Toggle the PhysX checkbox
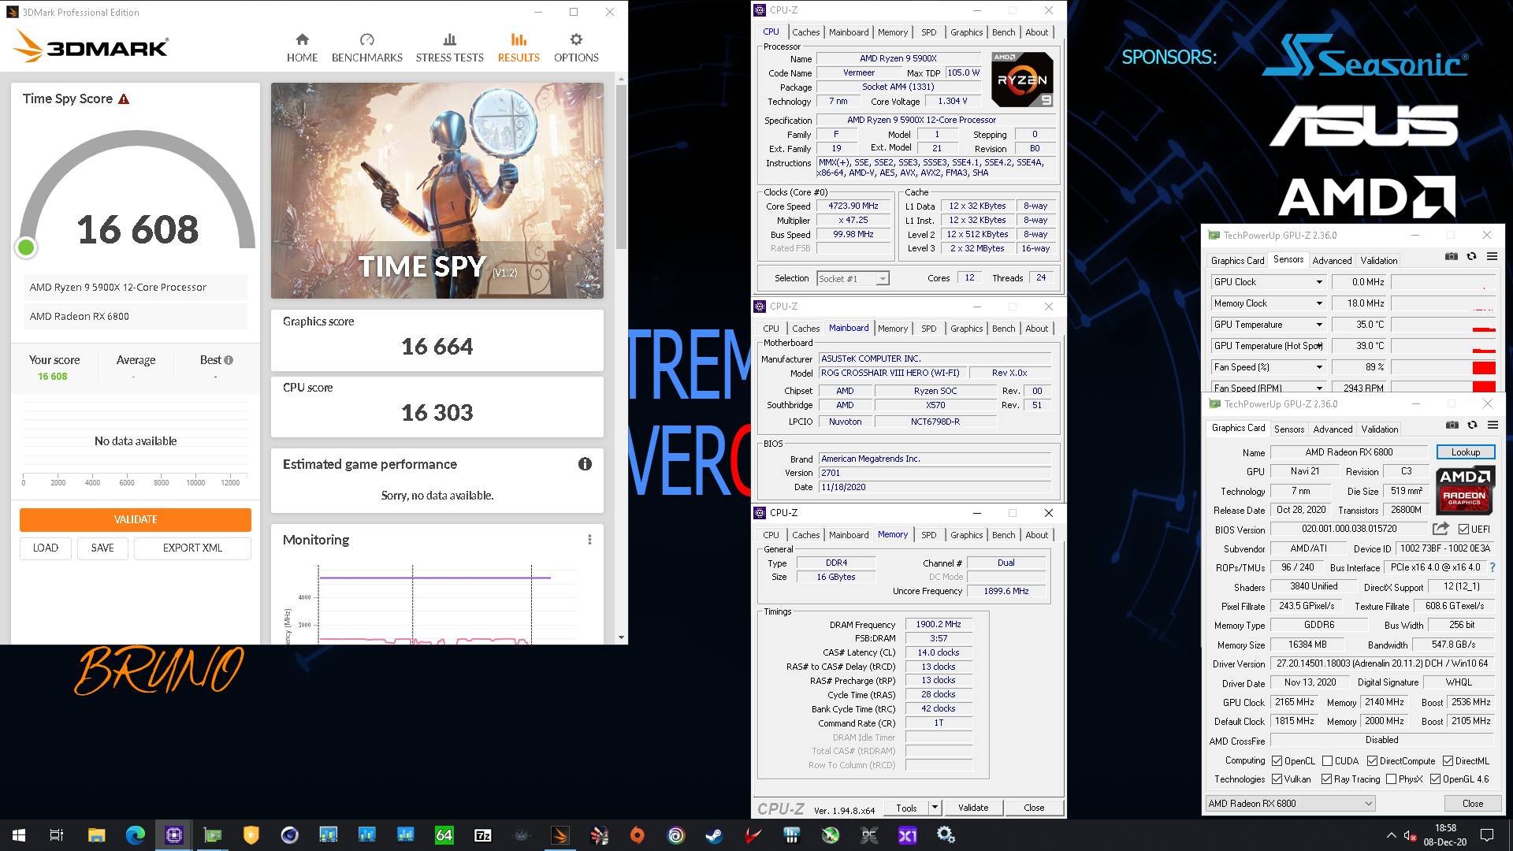Viewport: 1513px width, 851px height. tap(1392, 779)
